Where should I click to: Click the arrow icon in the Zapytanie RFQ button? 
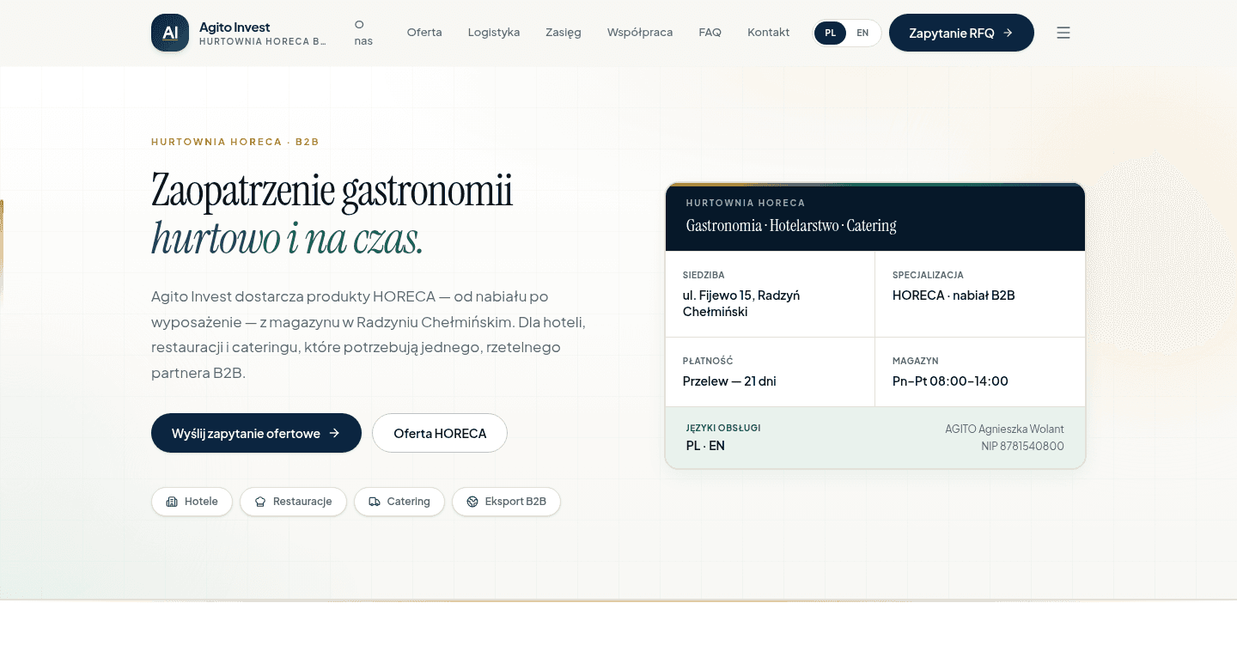(x=1008, y=33)
